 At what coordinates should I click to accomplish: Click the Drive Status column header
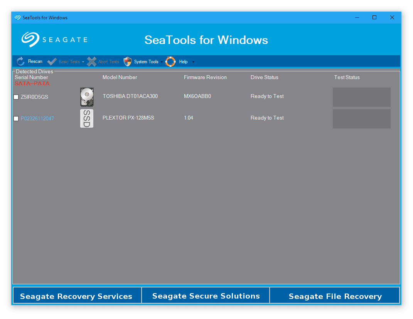click(264, 77)
